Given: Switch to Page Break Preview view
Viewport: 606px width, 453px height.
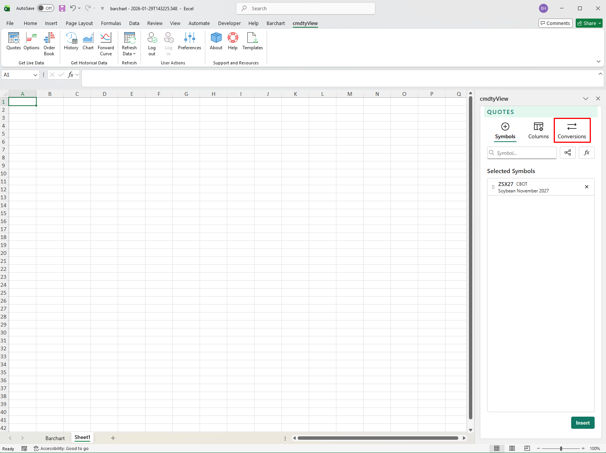Looking at the screenshot, I should click(527, 448).
